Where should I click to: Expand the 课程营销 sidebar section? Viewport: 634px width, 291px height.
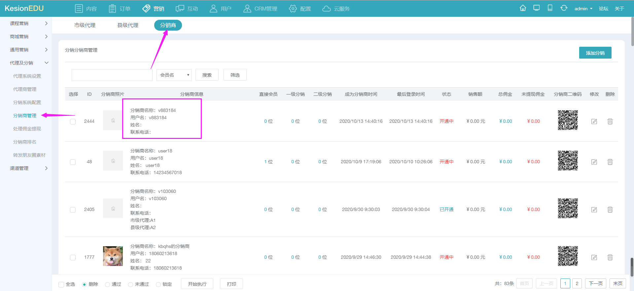(x=29, y=23)
